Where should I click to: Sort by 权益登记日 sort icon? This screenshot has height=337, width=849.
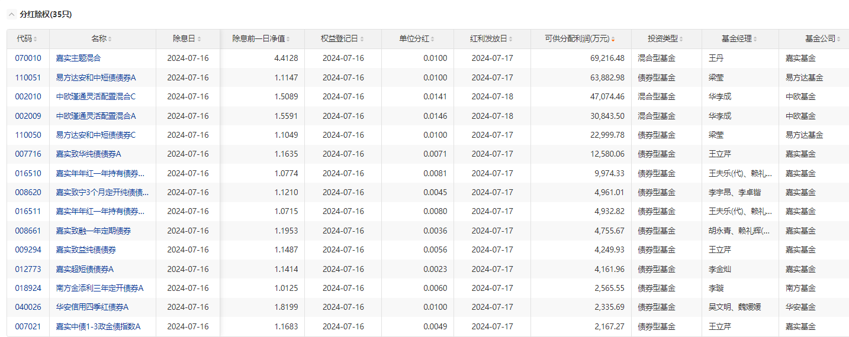point(362,39)
